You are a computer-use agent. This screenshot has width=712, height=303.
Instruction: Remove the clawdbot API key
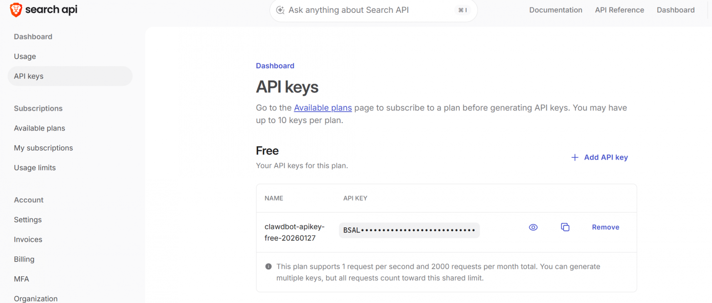click(605, 227)
